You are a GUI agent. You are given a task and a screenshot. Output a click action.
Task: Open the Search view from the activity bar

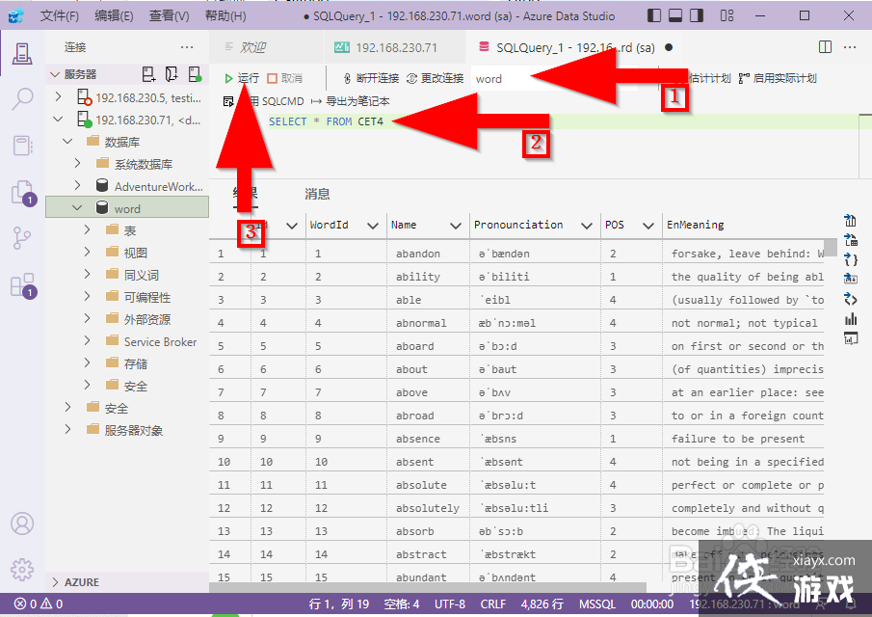(21, 98)
